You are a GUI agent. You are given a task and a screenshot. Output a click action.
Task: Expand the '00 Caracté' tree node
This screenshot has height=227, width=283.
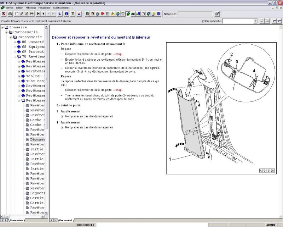15,42
